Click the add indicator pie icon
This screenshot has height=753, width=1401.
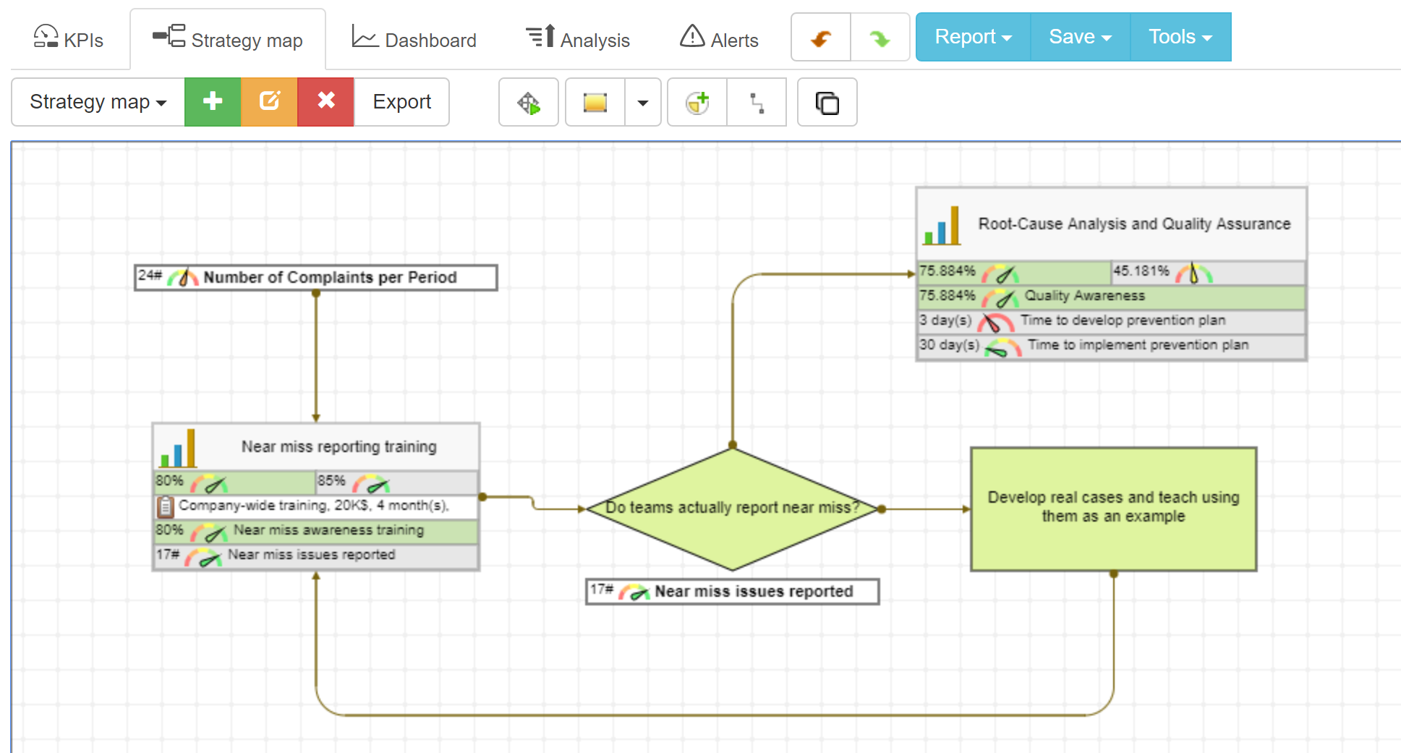697,103
